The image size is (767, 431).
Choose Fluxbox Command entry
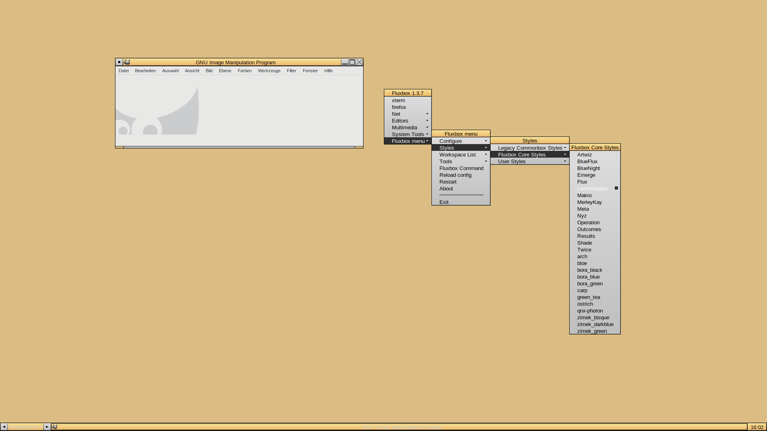[x=461, y=168]
